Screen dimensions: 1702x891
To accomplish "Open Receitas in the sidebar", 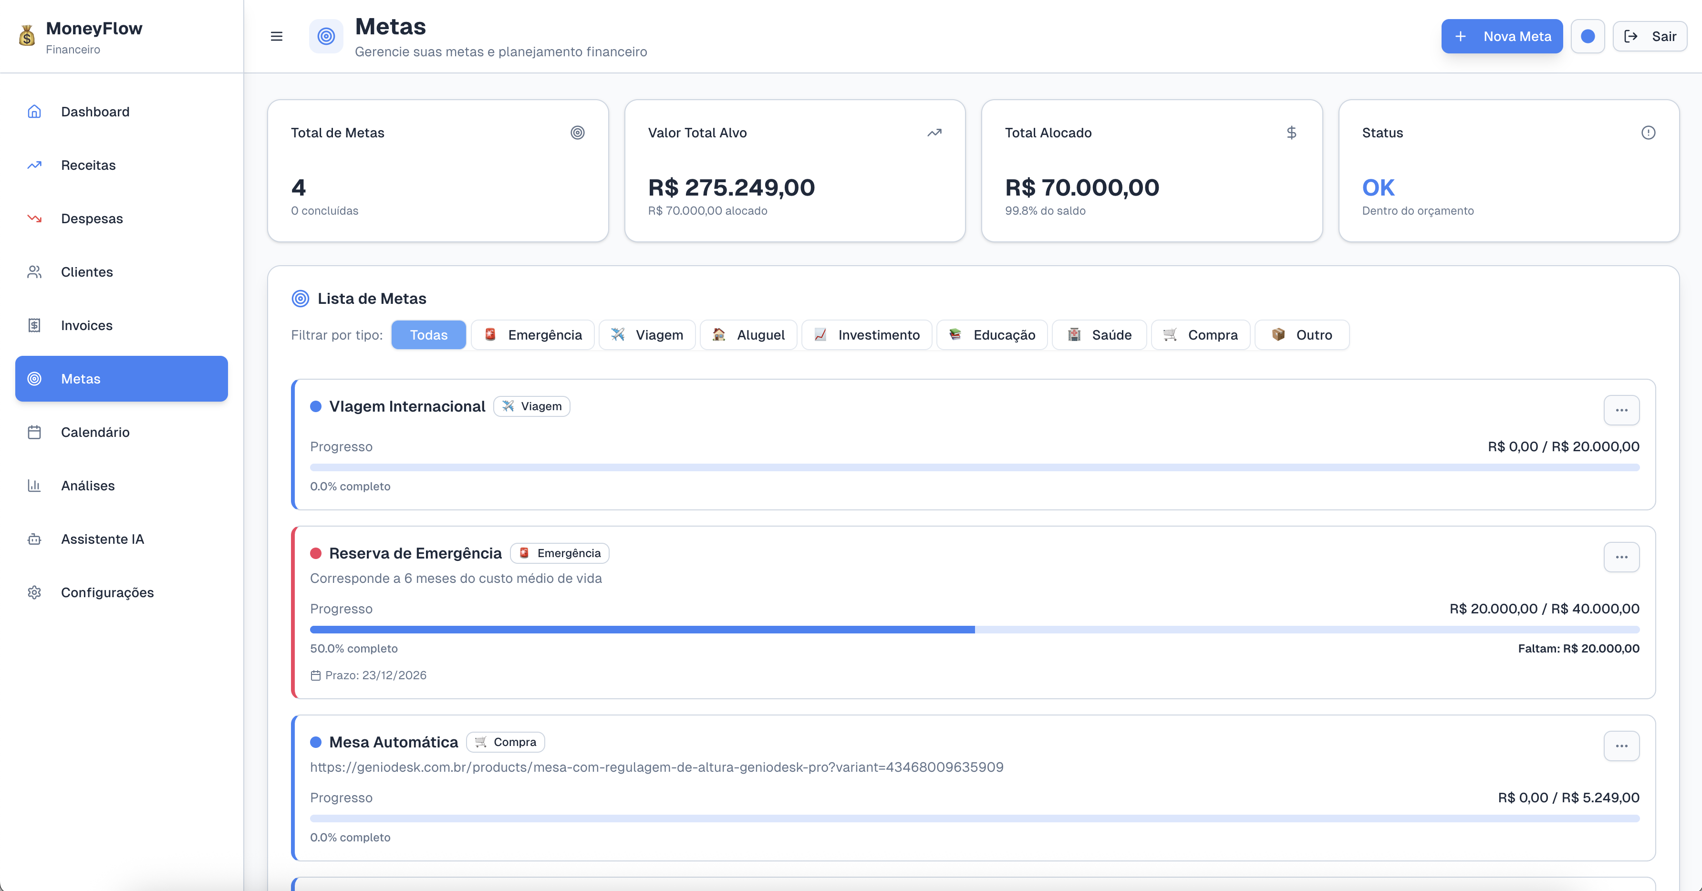I will [x=122, y=165].
